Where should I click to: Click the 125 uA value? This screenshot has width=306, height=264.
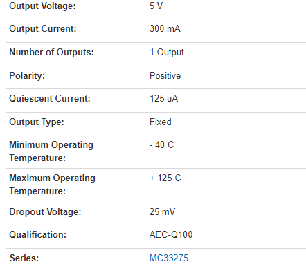pos(164,98)
